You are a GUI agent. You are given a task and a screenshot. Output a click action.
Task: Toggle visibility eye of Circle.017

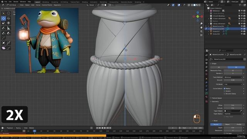pyautogui.click(x=242, y=31)
